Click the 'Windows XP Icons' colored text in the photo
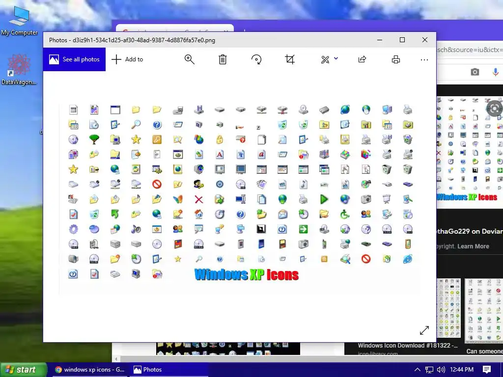Image resolution: width=503 pixels, height=377 pixels. coord(247,275)
